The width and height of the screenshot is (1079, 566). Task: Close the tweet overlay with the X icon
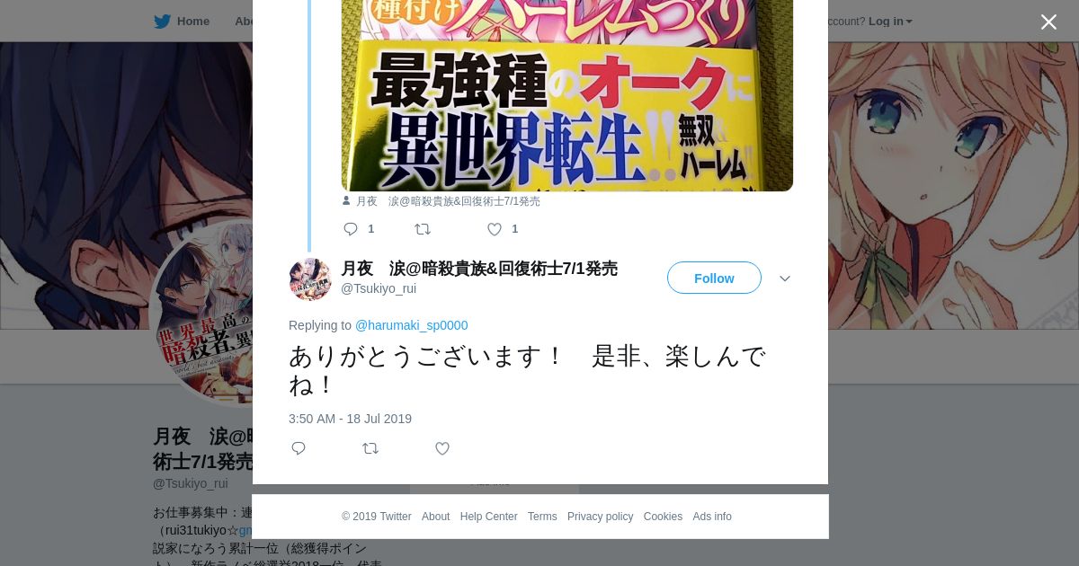[1048, 22]
